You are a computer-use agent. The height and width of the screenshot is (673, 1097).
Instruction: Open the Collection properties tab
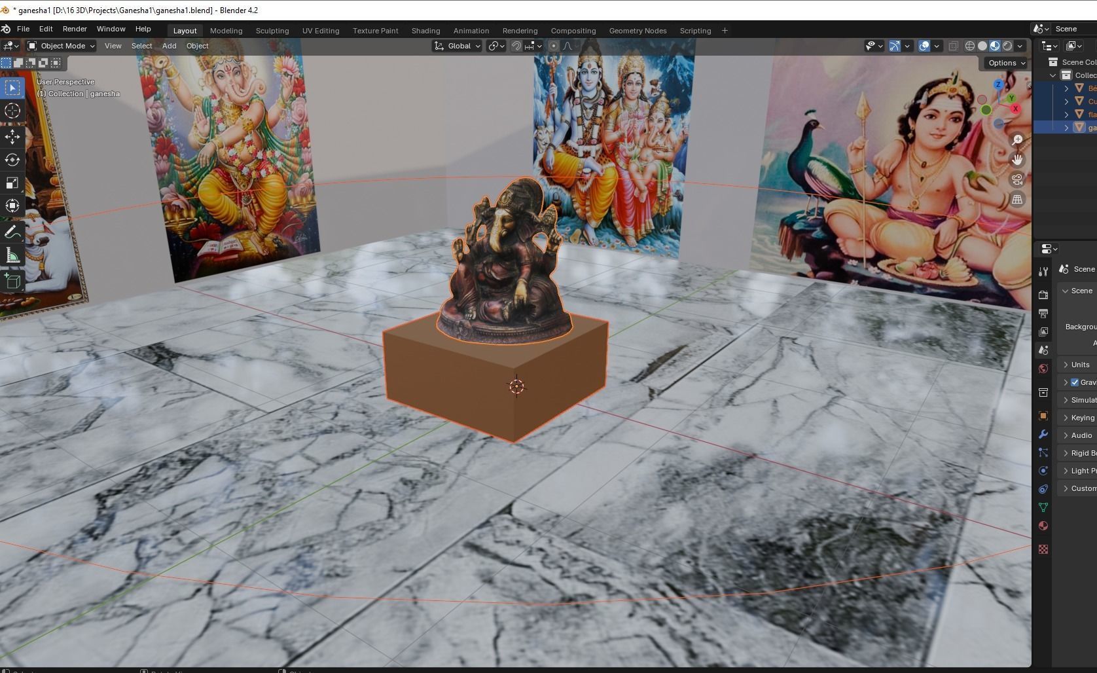(x=1043, y=392)
